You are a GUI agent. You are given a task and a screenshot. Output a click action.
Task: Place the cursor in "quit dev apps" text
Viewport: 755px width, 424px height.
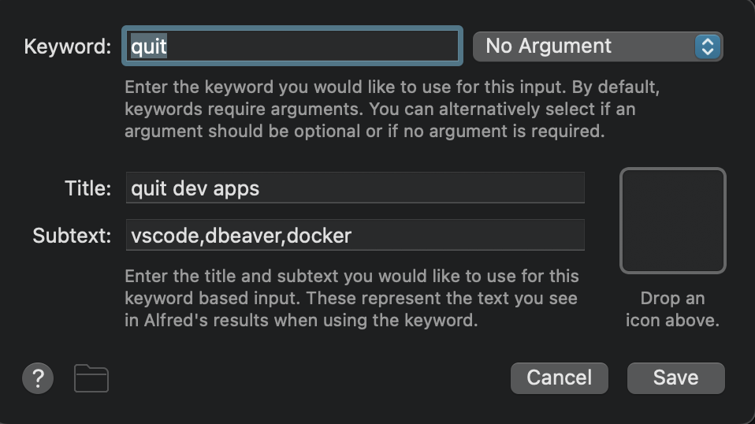[x=195, y=188]
